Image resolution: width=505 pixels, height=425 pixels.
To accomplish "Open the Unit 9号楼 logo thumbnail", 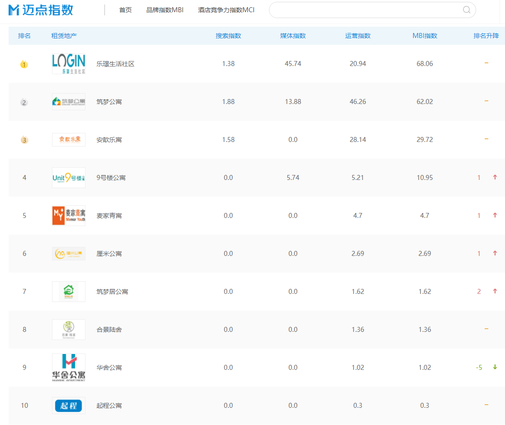I will (68, 178).
